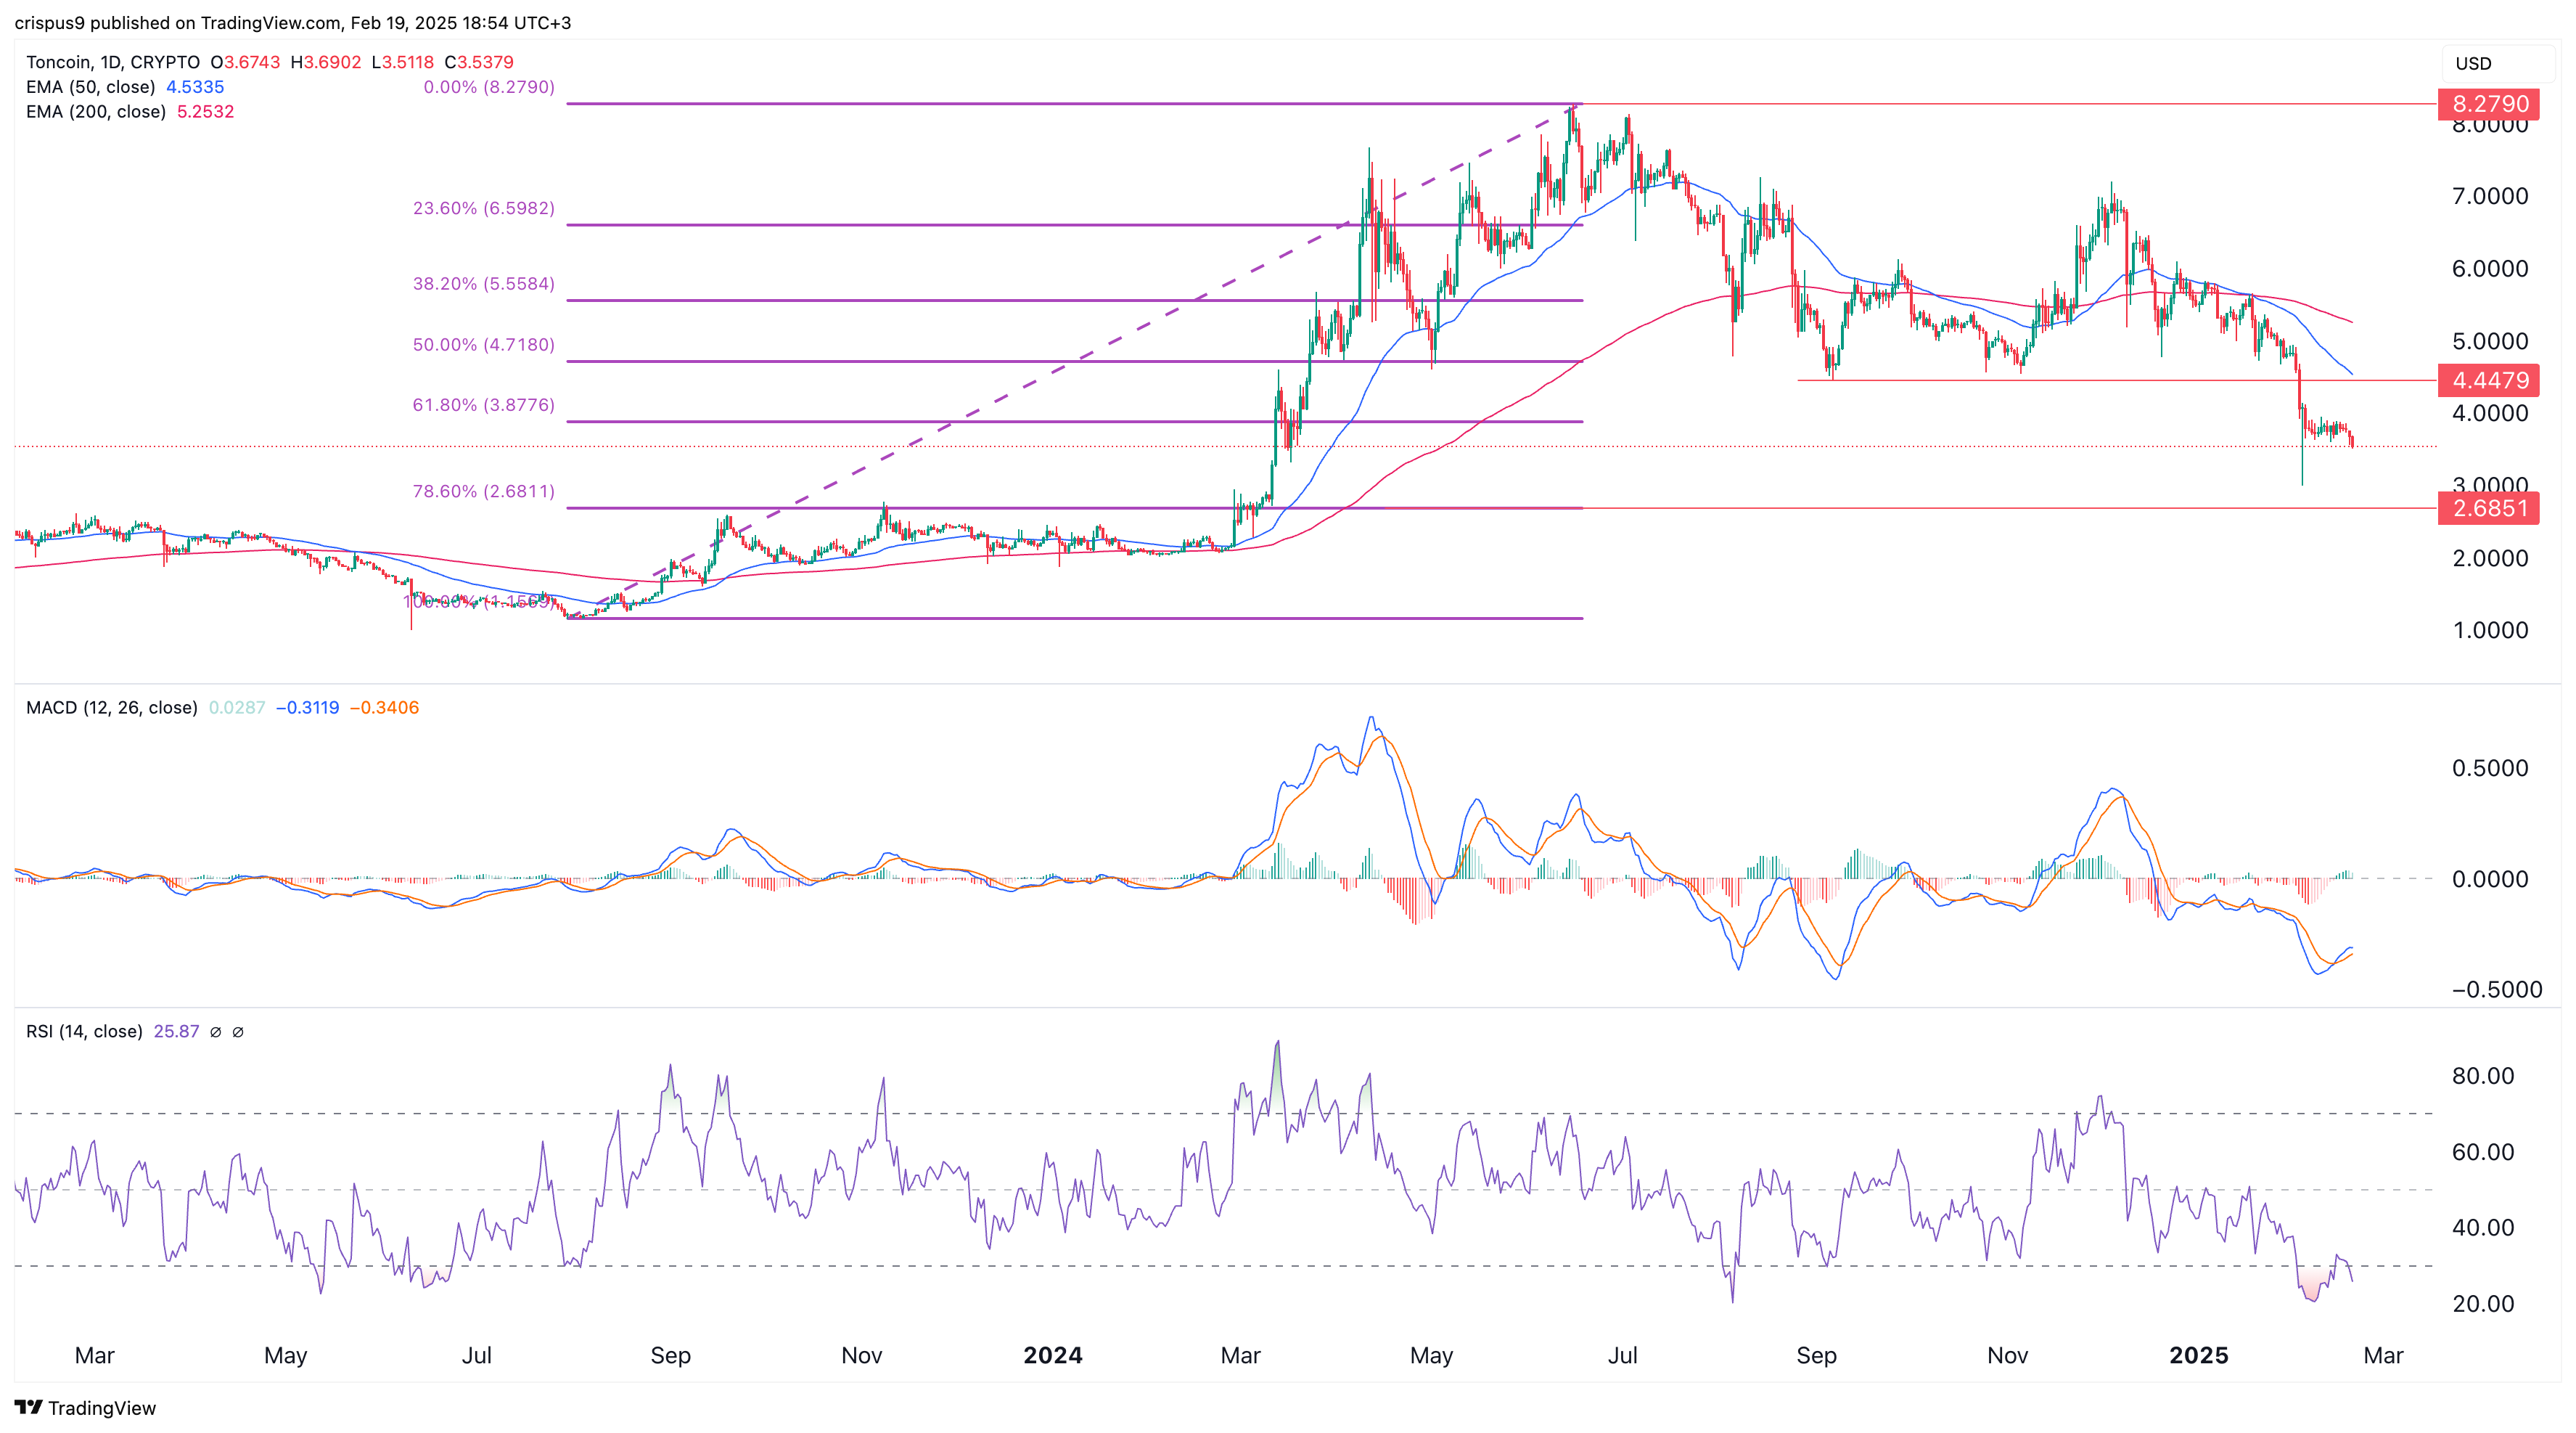Click the 1.0000 price axis label
2576x1433 pixels.
(2490, 630)
